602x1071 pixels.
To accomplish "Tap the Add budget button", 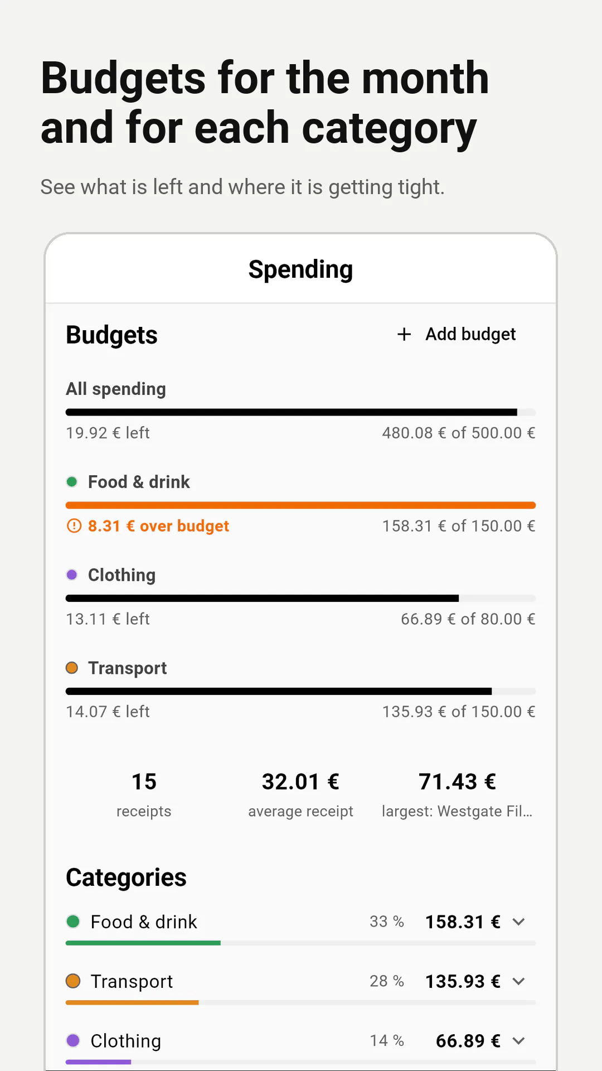I will [x=457, y=334].
